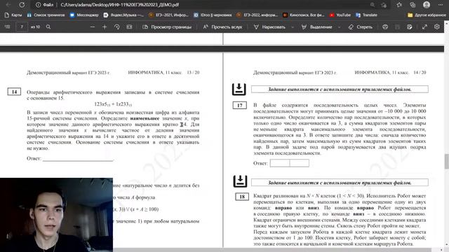
Task: Click the second answer box for task 17
Action: click(x=300, y=163)
